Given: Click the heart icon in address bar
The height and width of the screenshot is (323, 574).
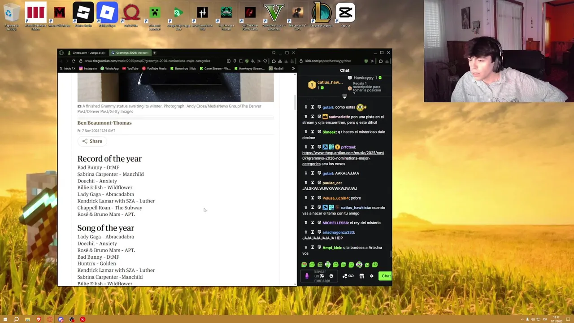Looking at the screenshot, I should (x=265, y=61).
